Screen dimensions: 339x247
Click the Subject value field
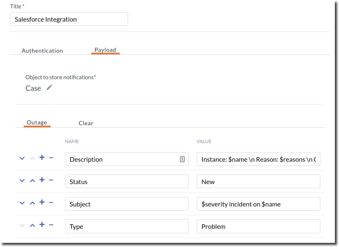click(258, 204)
